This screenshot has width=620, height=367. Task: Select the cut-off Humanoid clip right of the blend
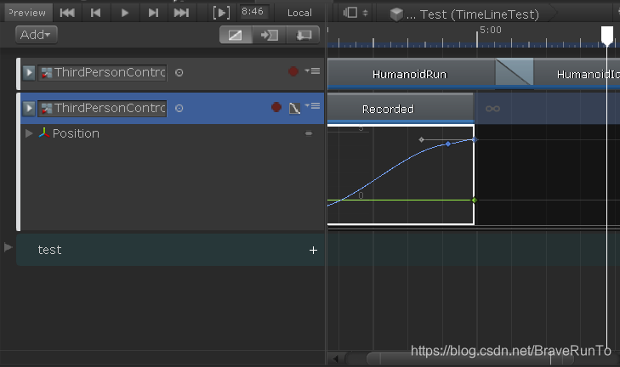tap(577, 74)
